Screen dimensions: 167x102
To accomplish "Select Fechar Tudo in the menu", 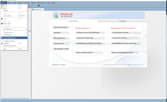I will pos(14,16).
